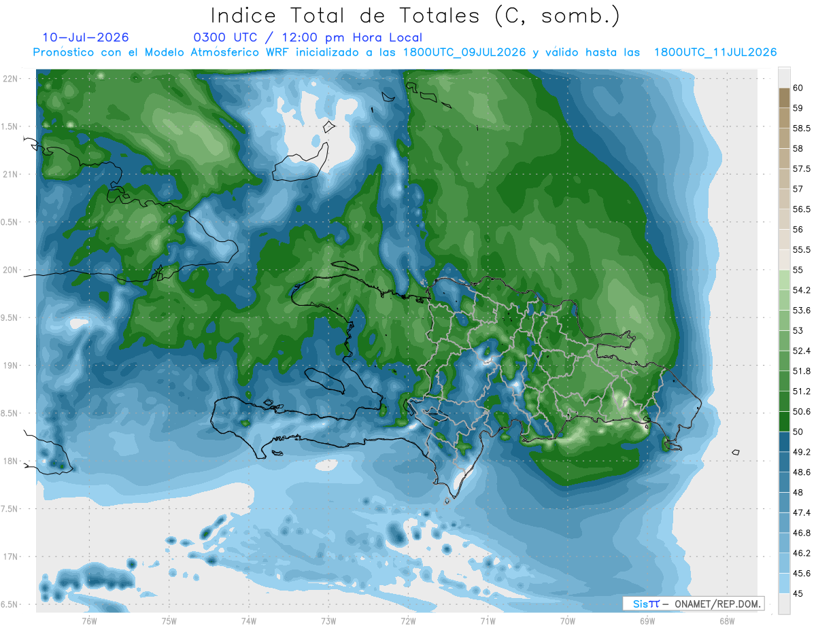The image size is (816, 630).
Task: Click the "75W" longitude label
Action: (169, 620)
